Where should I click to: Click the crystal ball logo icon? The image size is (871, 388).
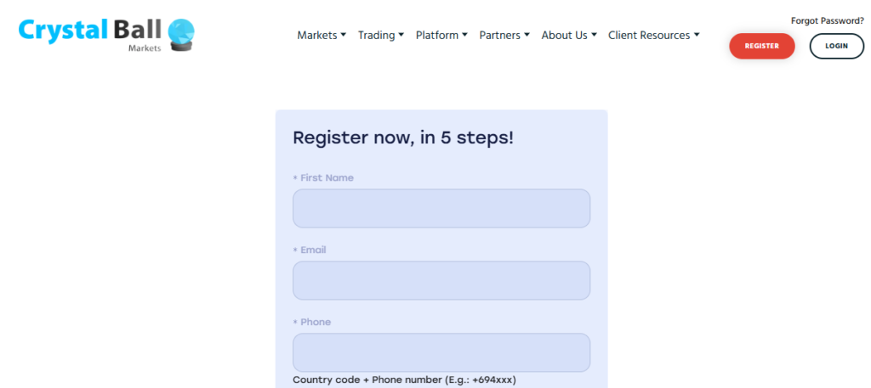pos(181,35)
